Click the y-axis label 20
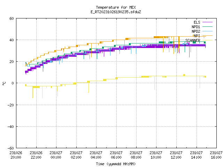This screenshot has width=223, height=167. 11,62
